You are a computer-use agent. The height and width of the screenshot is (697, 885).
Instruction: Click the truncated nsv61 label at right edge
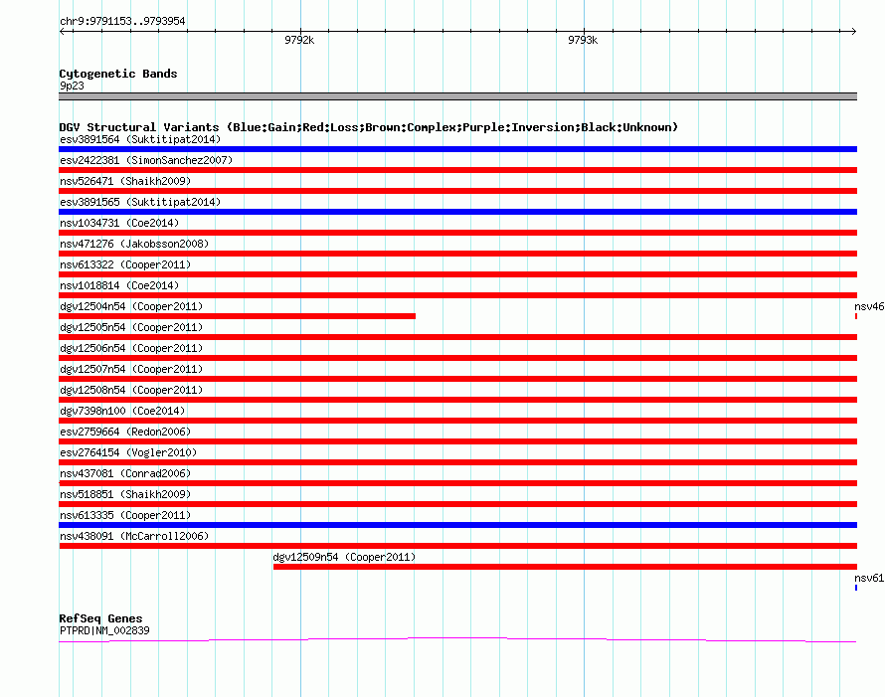click(x=869, y=578)
